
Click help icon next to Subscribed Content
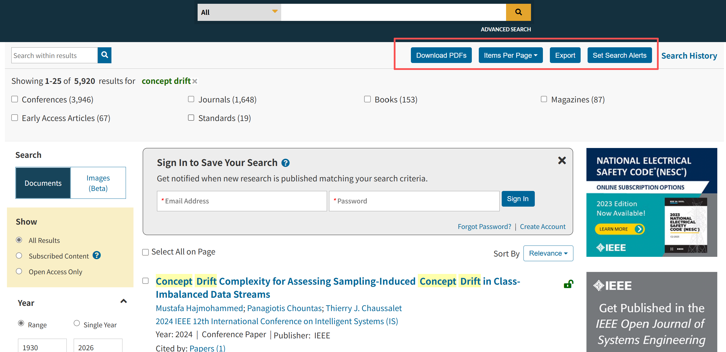(97, 255)
